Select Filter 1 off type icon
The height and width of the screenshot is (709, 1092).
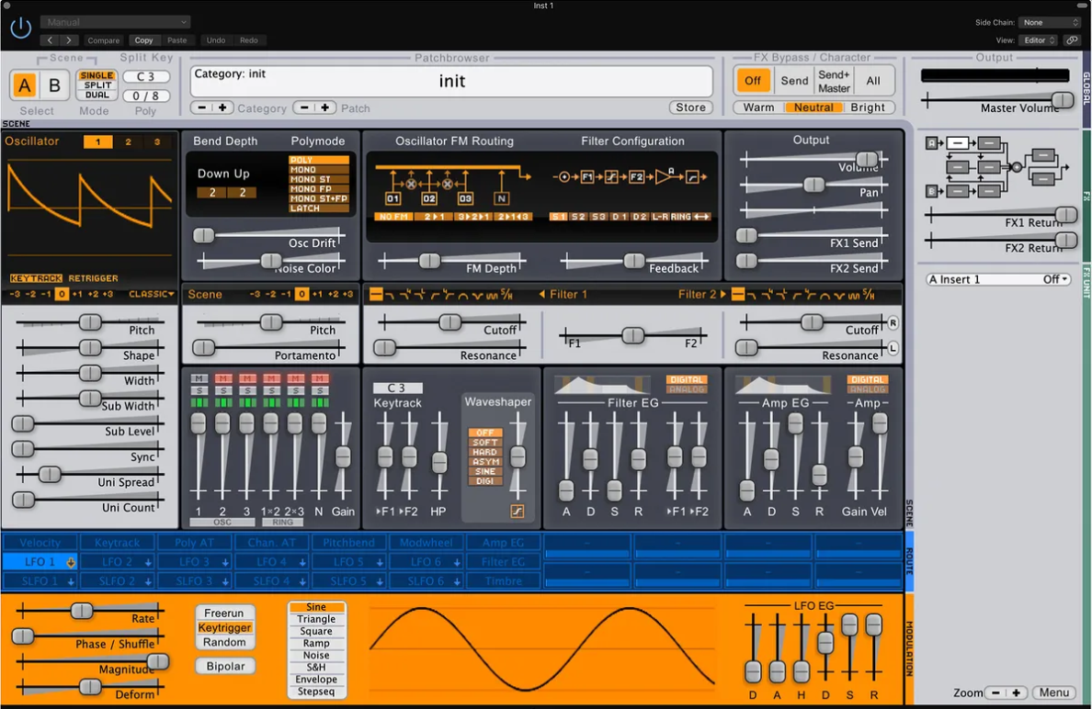376,295
